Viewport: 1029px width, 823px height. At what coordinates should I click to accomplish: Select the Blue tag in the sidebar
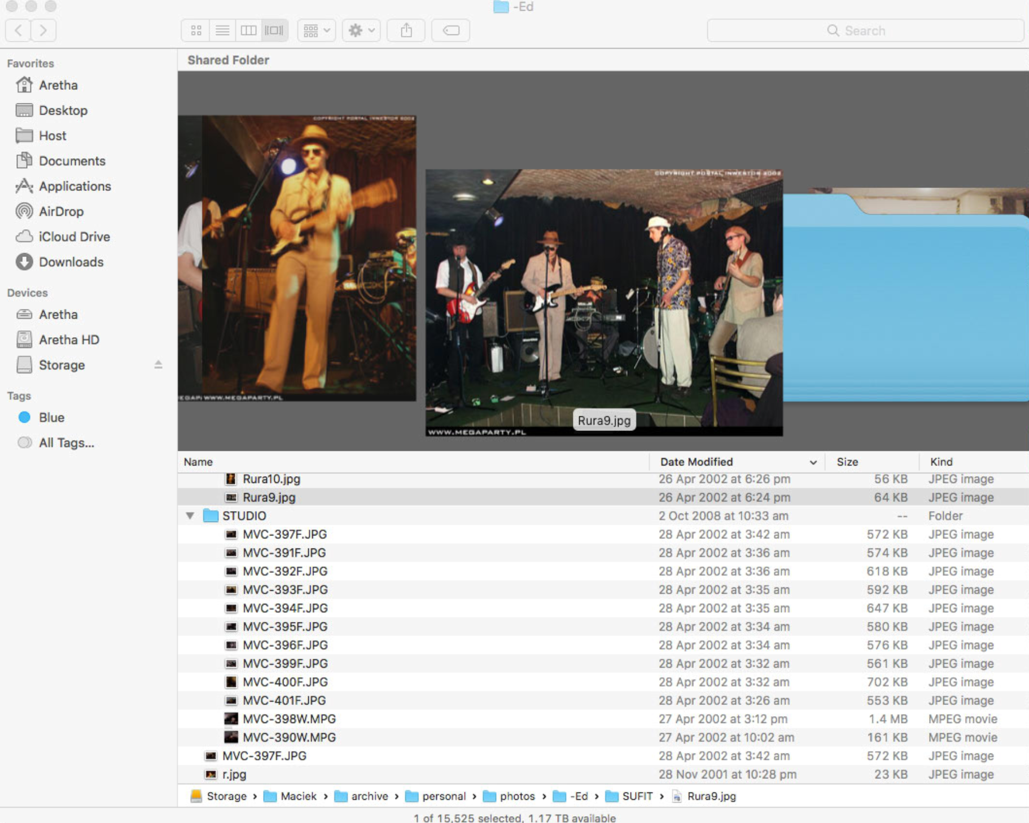(52, 417)
